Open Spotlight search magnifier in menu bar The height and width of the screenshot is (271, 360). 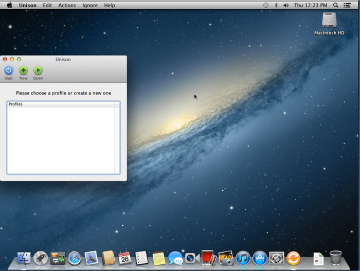336,5
